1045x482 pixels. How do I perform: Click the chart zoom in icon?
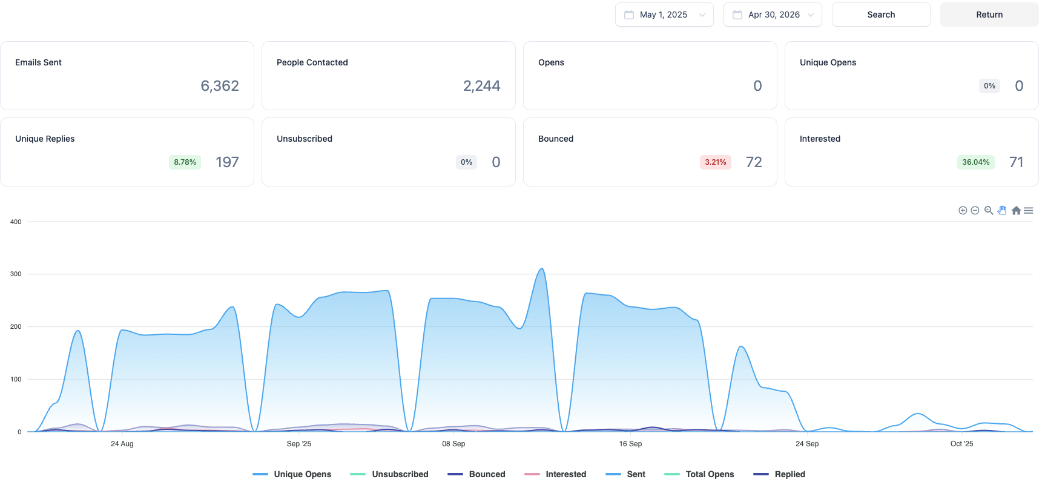click(x=963, y=211)
